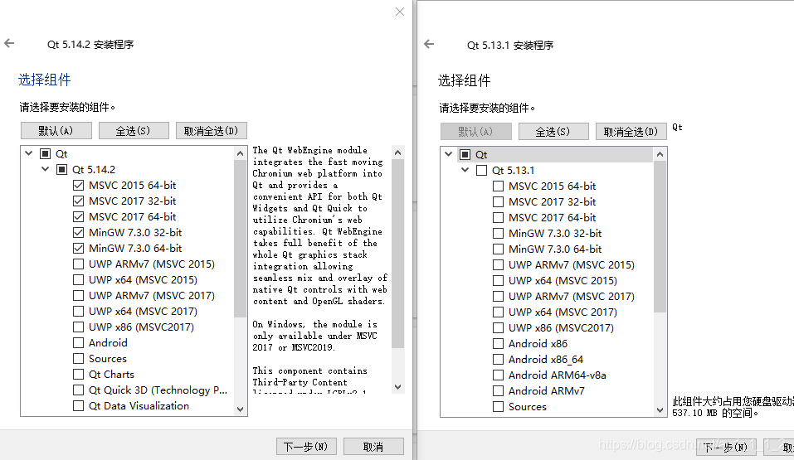Viewport: 794px width, 460px height.
Task: Click scroll-up arrow of WebEngine description panel
Action: [x=398, y=153]
